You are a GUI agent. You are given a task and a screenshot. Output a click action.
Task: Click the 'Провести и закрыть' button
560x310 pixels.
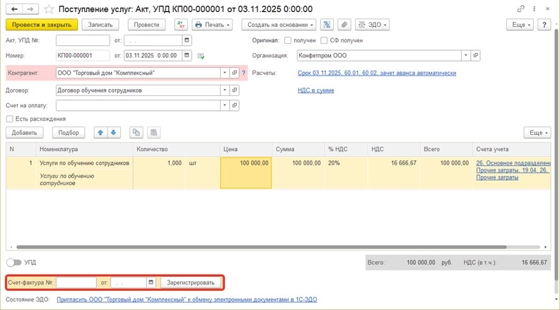40,25
